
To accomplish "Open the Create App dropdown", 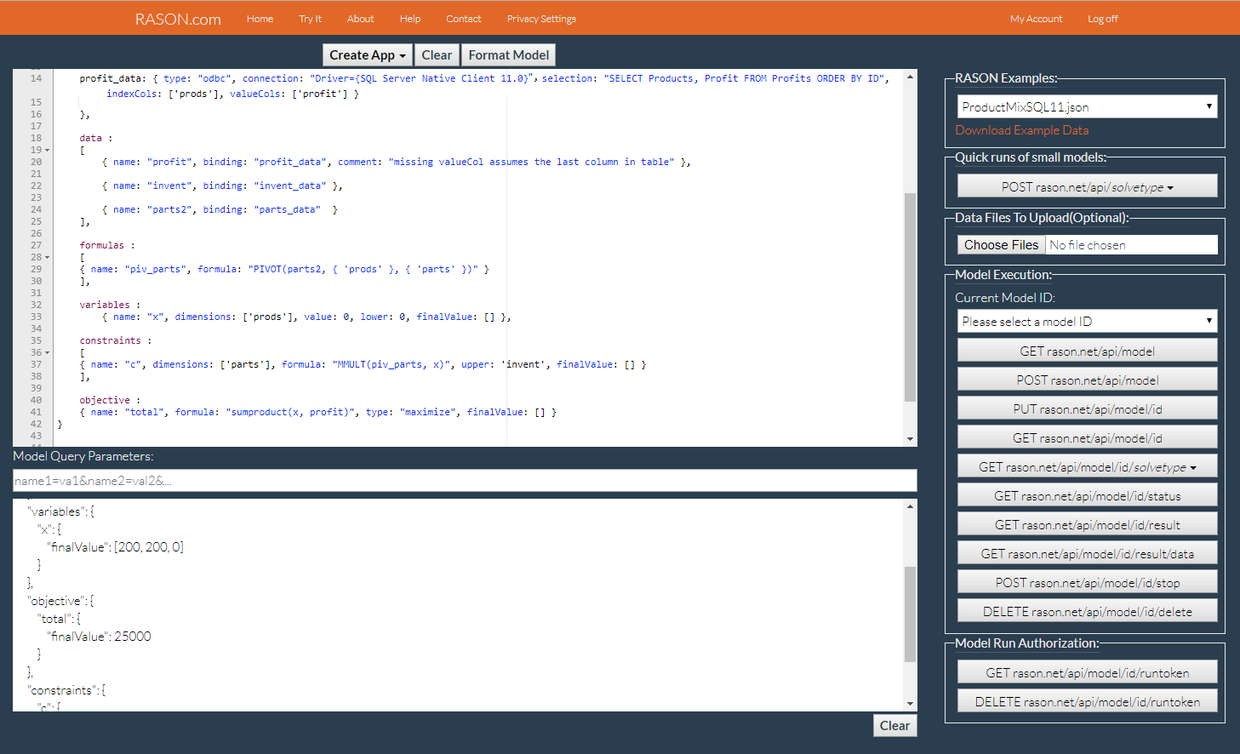I will click(x=367, y=55).
